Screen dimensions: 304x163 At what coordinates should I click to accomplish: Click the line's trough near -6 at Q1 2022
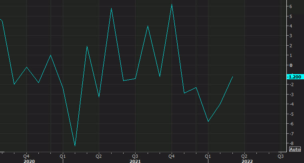[x=208, y=121]
